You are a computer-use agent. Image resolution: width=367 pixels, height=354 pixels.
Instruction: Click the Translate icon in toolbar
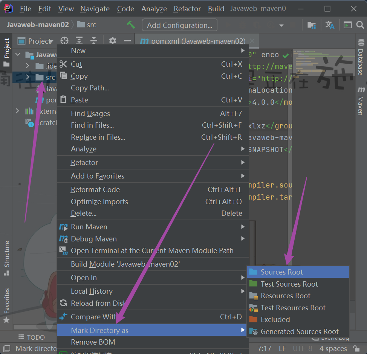click(x=330, y=25)
